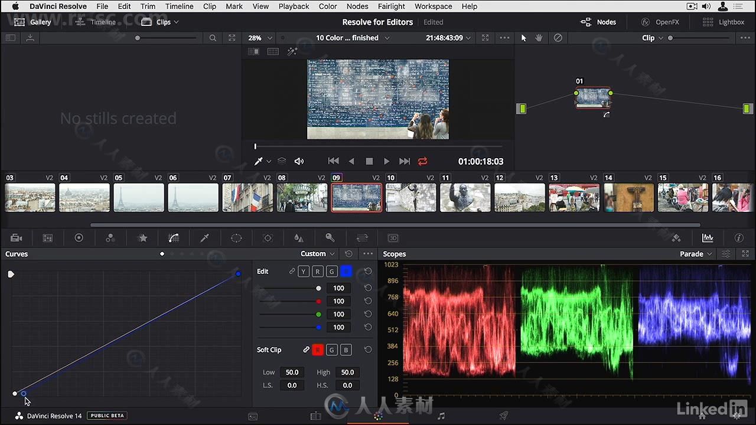This screenshot has height=425, width=756.
Task: Expand the eyedropper picker options arrow
Action: [269, 161]
